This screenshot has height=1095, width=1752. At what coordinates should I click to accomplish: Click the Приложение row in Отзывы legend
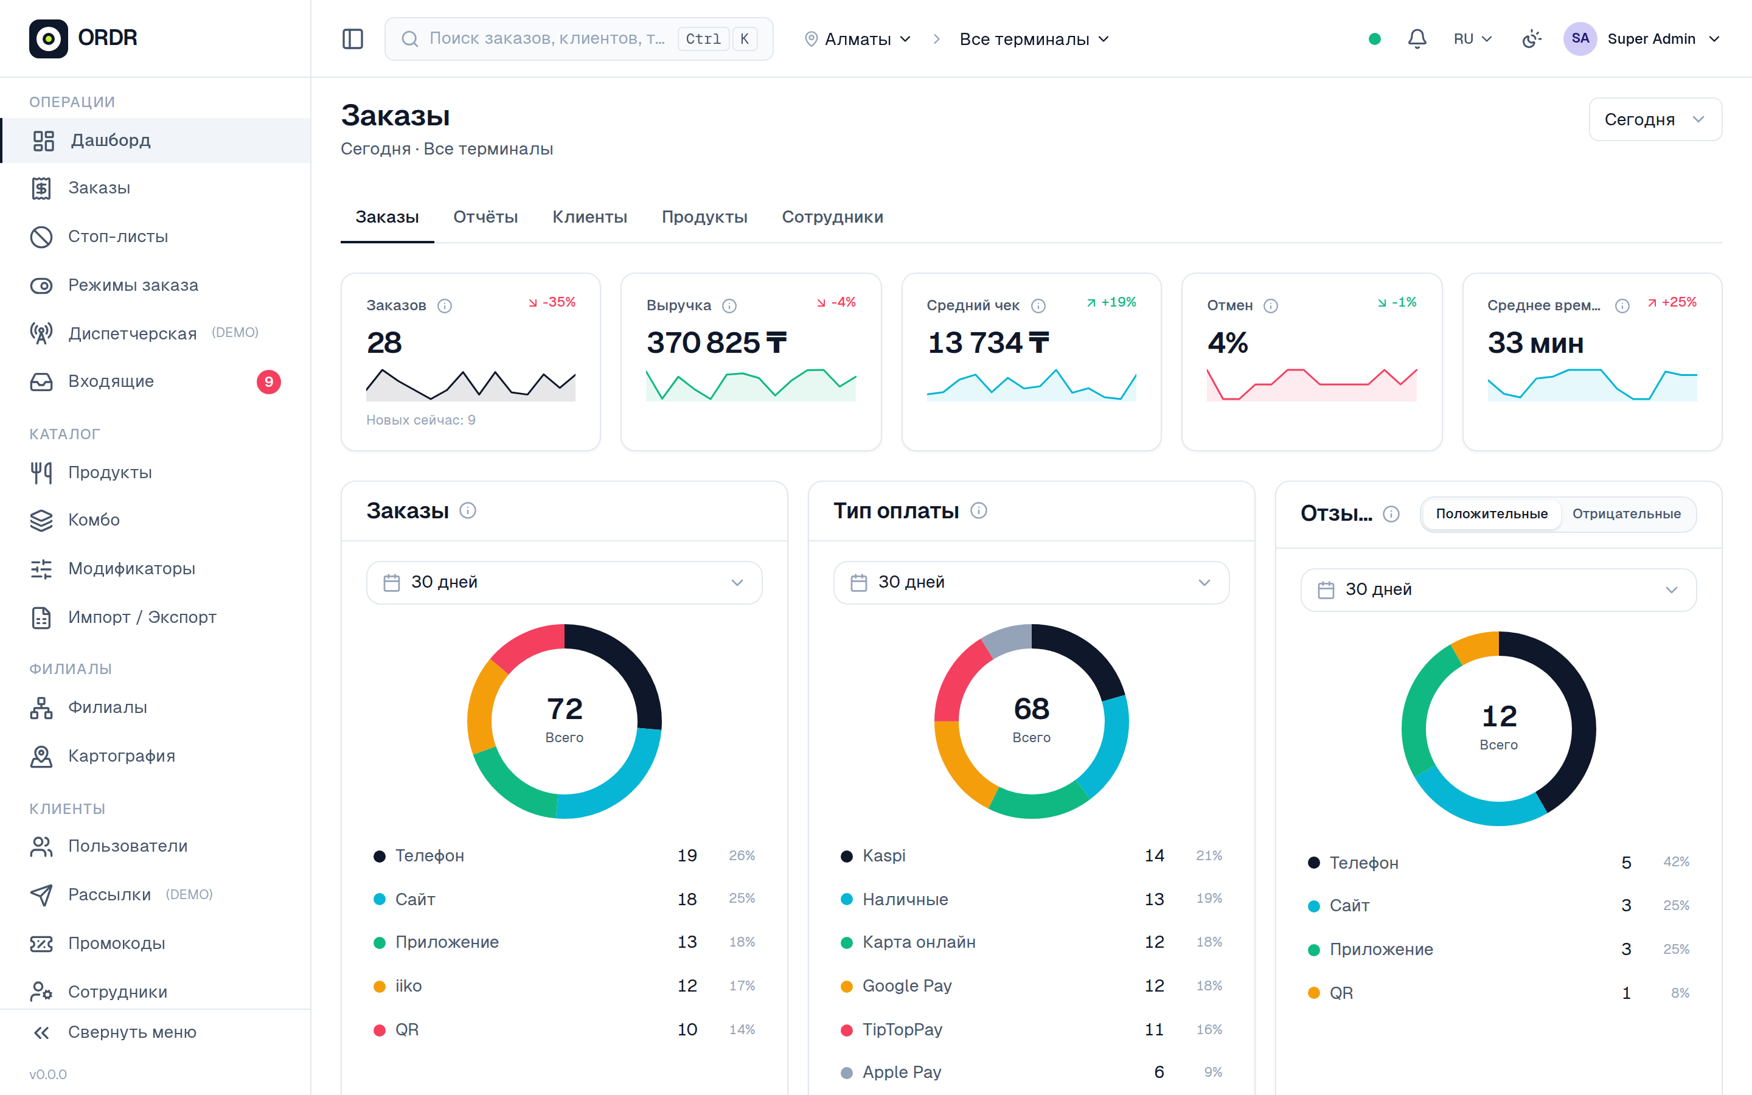click(1498, 950)
